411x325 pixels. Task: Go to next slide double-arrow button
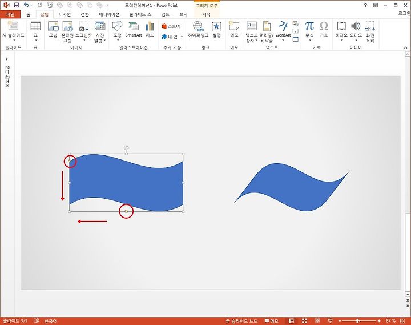[x=408, y=306]
